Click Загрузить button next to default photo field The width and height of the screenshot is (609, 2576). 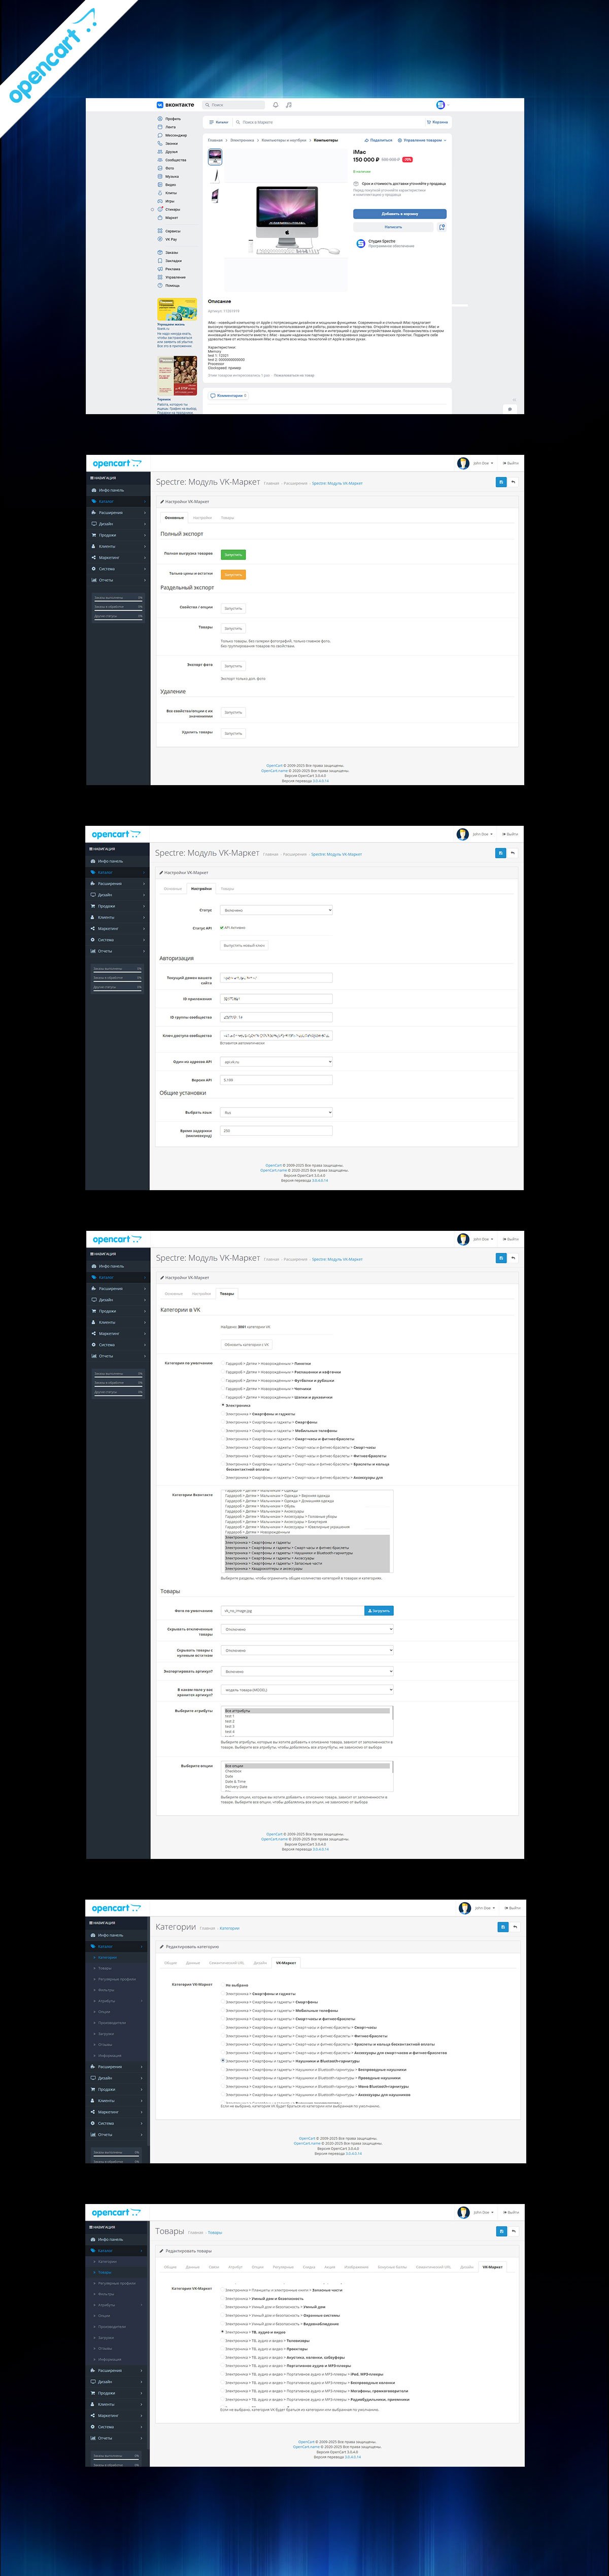[x=380, y=1611]
